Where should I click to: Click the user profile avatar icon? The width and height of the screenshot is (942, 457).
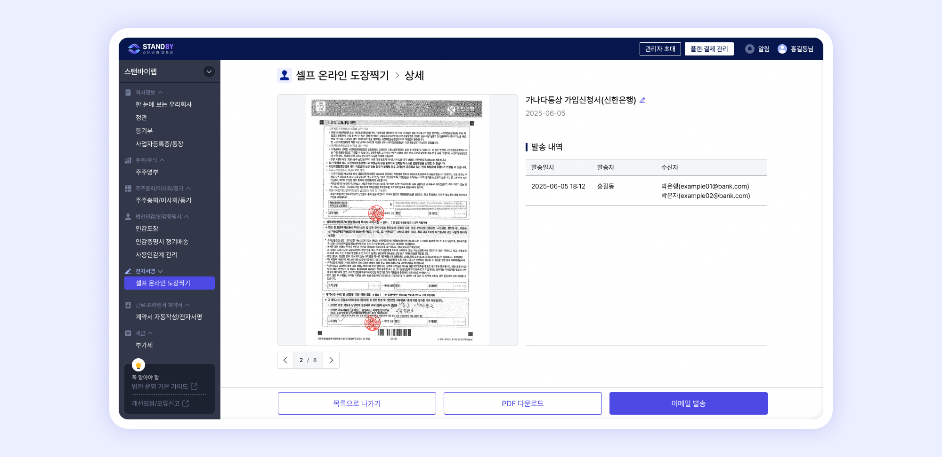point(782,49)
